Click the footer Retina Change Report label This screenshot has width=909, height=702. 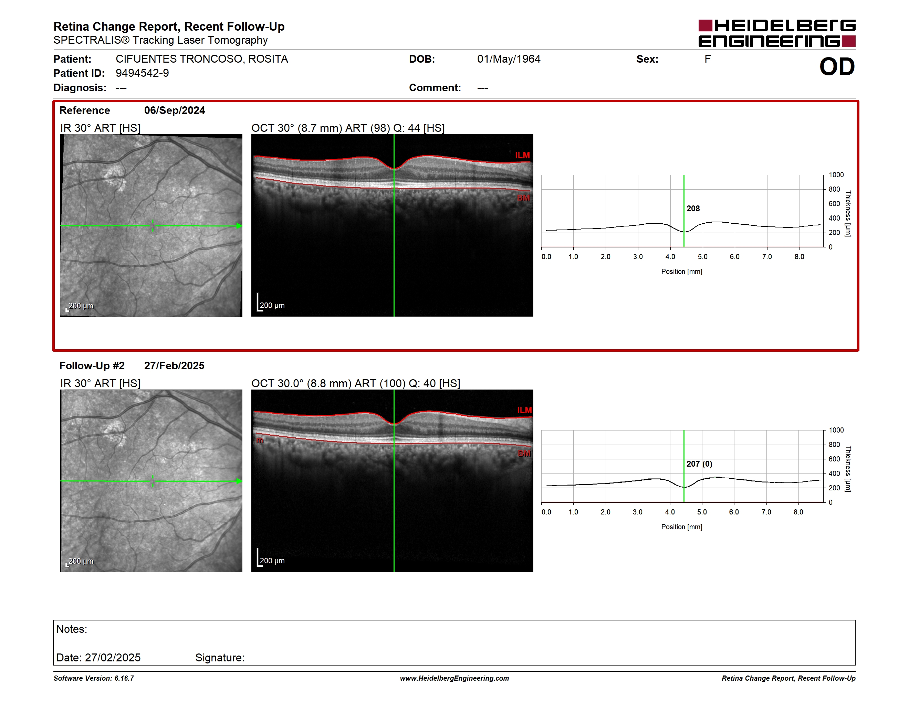789,678
